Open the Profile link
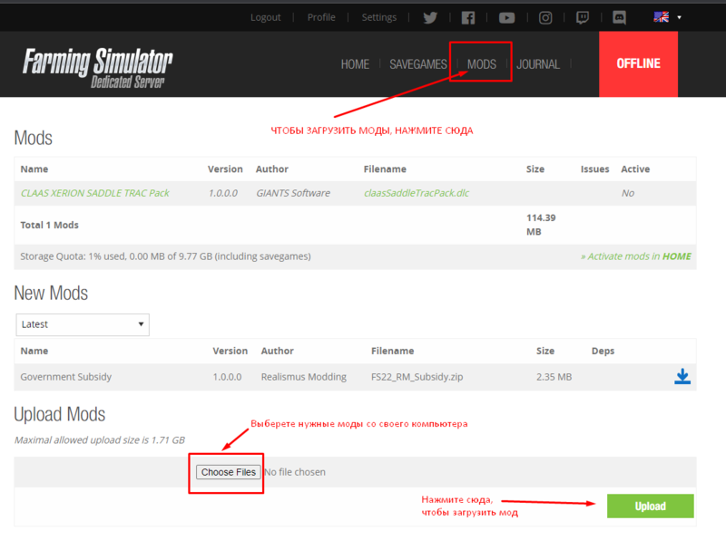 coord(321,17)
